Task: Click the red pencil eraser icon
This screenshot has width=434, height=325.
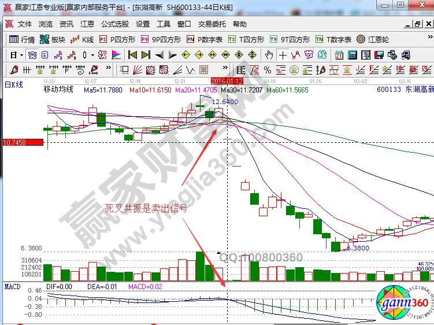Action: click(13, 70)
